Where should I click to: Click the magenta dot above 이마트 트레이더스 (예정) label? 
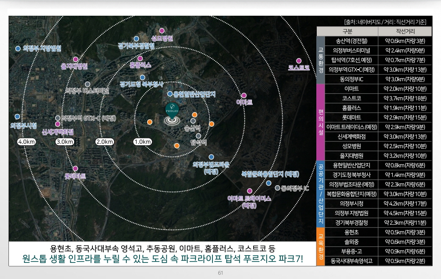click(249, 191)
